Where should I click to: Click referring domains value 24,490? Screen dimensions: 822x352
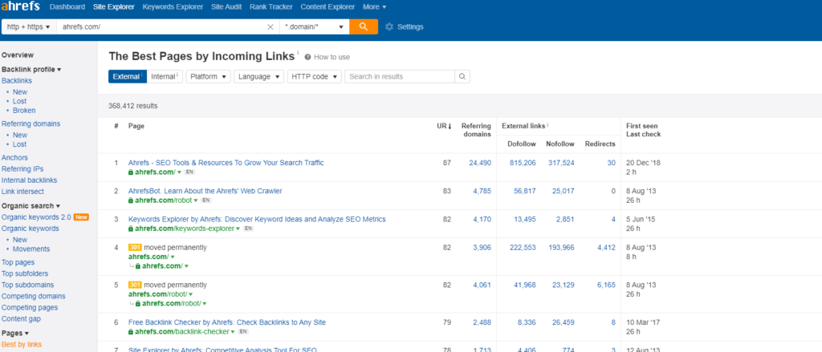coord(480,163)
